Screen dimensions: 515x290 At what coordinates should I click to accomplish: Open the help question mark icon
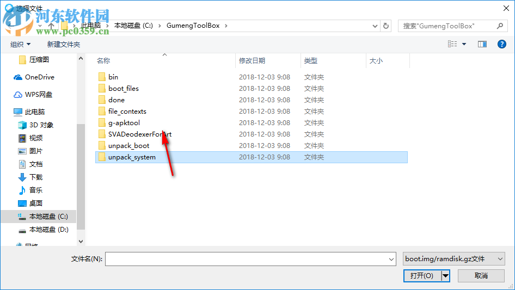click(x=501, y=44)
